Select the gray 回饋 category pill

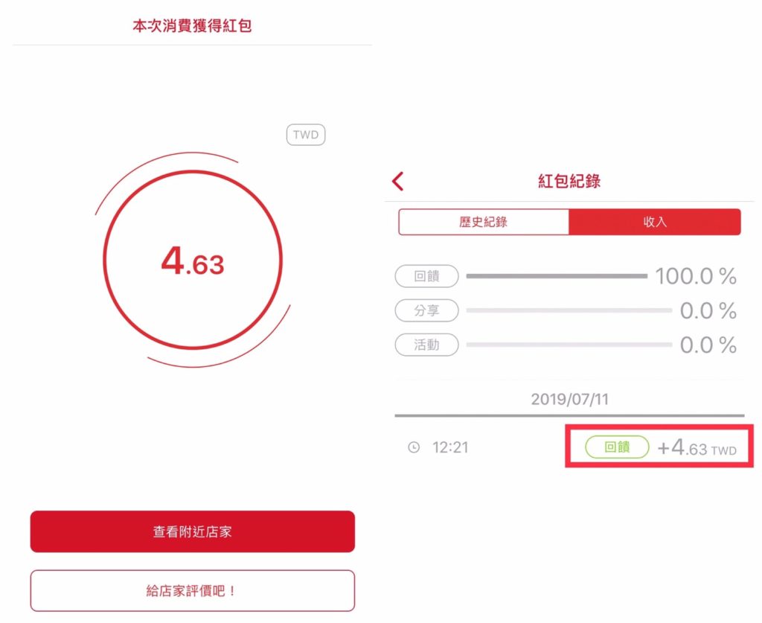click(x=426, y=276)
